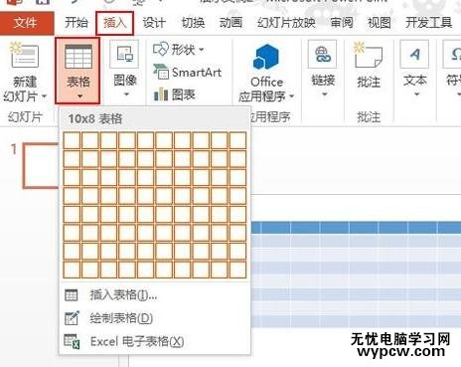
Task: Open the 开发工具 (Developer) tab
Action: click(x=429, y=23)
